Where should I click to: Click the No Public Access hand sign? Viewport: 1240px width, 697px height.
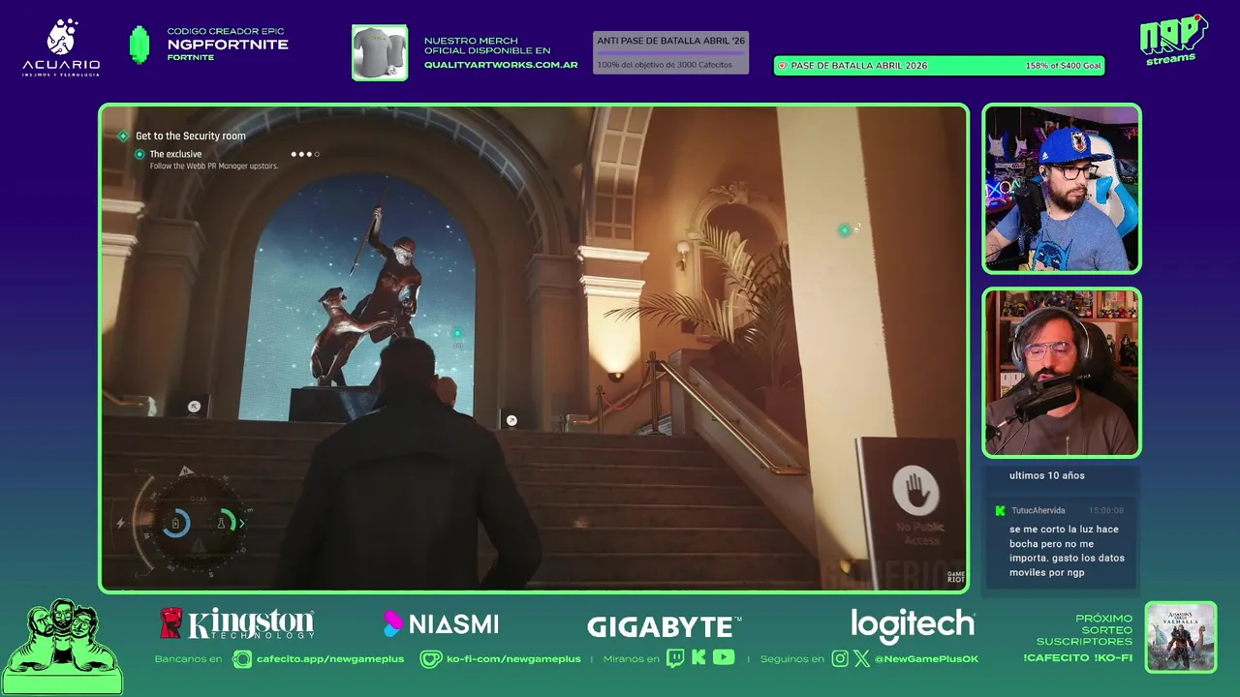point(914,491)
